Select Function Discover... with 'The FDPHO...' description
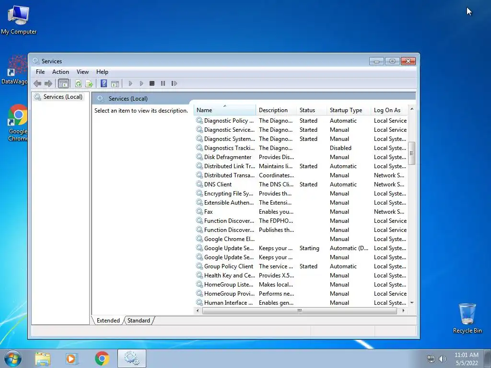Viewport: 491px width, 368px height. [x=229, y=220]
